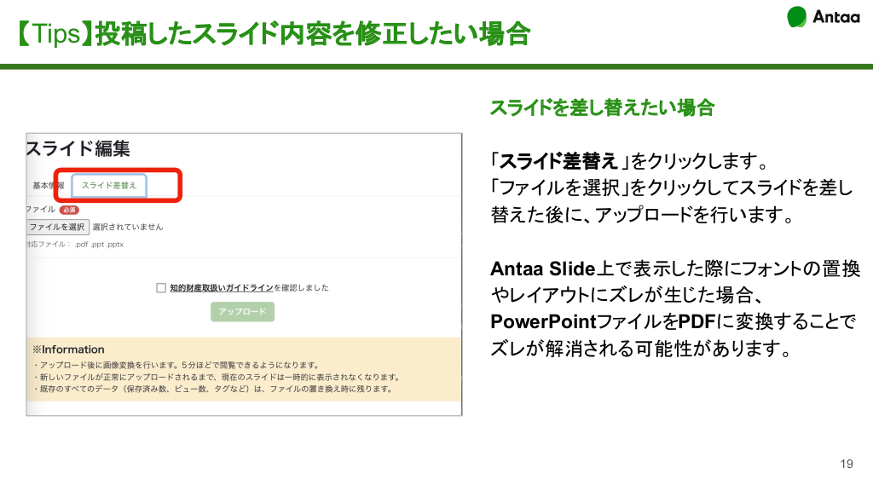
Task: Click the bold PowerPoint text in the description
Action: 542,322
